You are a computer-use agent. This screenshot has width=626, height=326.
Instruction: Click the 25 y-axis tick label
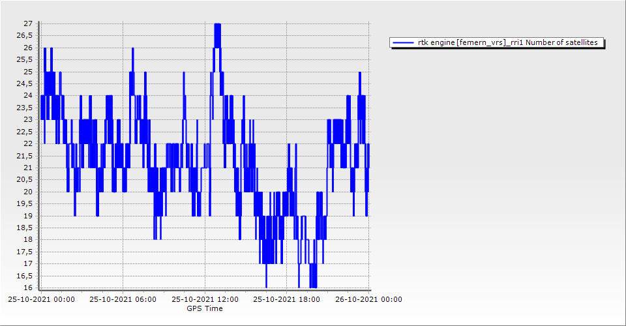27,72
